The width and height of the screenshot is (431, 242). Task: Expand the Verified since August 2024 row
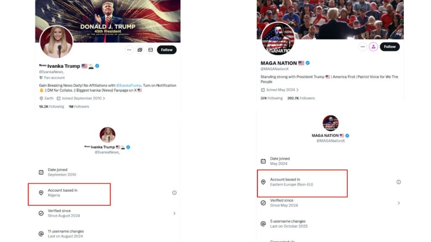pyautogui.click(x=174, y=213)
